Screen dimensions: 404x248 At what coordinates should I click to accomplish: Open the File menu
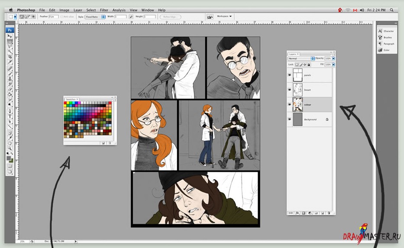click(42, 10)
